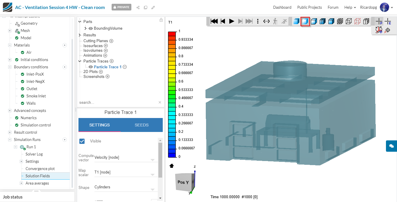The width and height of the screenshot is (397, 202).
Task: Click the reset rotation center target icon
Action: coord(387,30)
